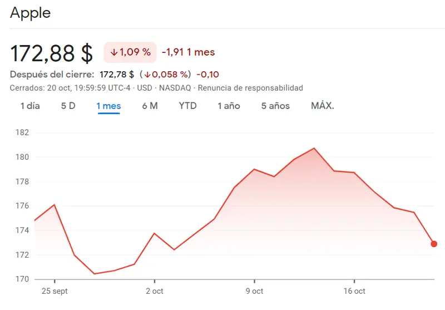Select the 1 día time range tab
The width and height of the screenshot is (445, 310).
[30, 106]
